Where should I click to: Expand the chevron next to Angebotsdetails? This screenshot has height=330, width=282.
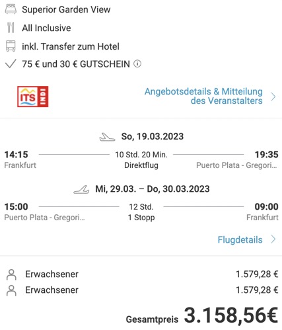[273, 97]
